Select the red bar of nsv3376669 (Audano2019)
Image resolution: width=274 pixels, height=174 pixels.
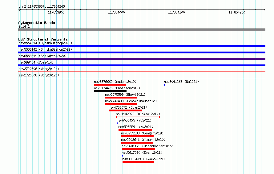(110, 85)
